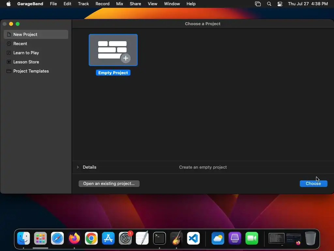Click the date and time display
Screen dimensions: 334x251
pyautogui.click(x=308, y=4)
